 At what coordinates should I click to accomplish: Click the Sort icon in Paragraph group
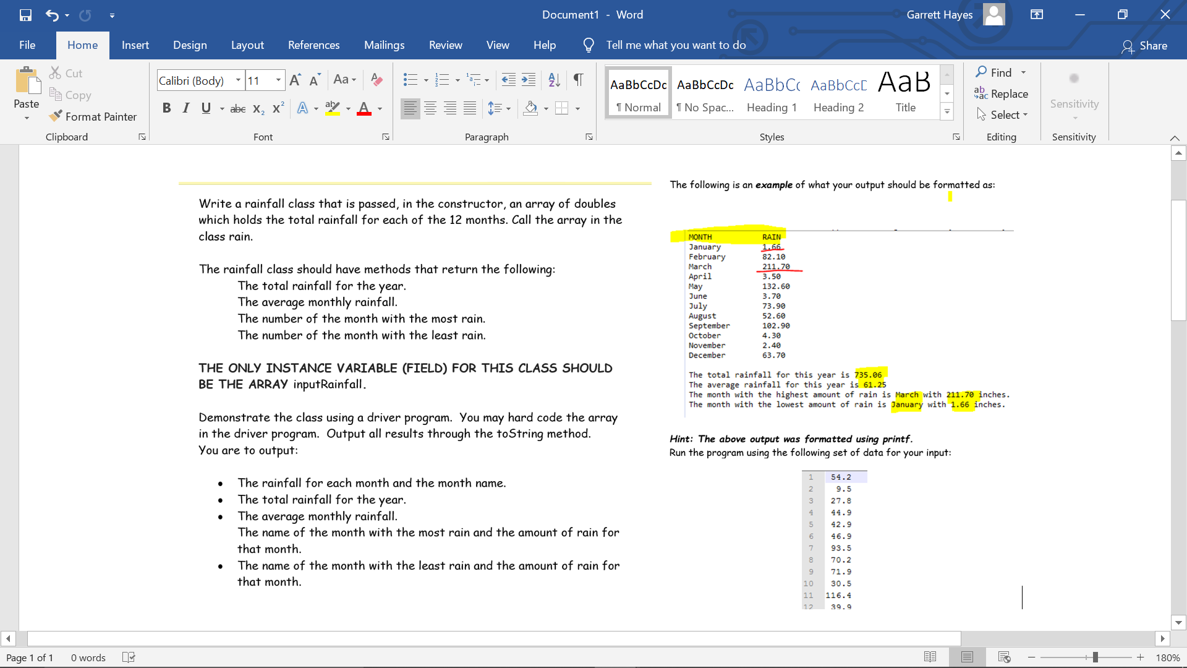coord(553,80)
